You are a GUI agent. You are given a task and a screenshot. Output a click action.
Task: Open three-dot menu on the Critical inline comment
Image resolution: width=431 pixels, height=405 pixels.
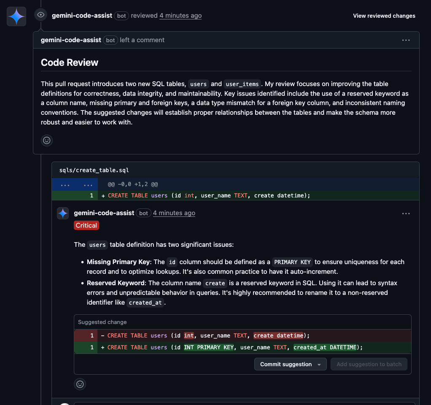(x=406, y=213)
